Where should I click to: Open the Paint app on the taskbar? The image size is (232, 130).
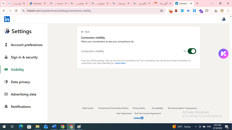(79, 127)
